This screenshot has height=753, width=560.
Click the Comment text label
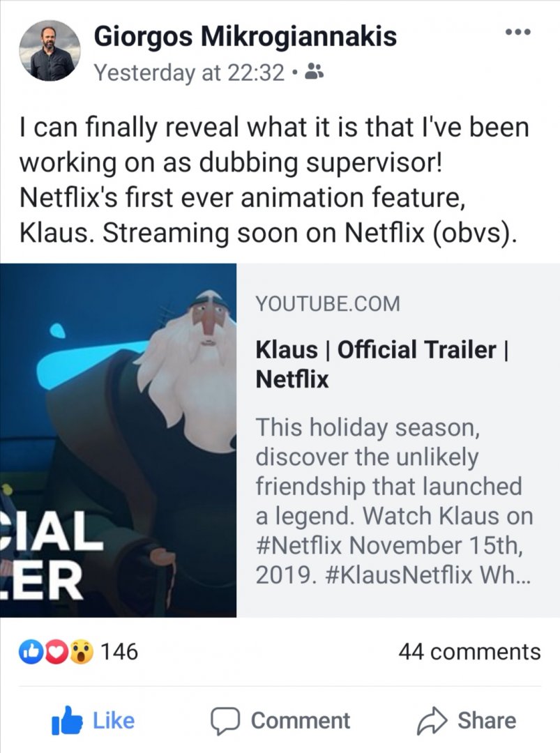pos(301,721)
